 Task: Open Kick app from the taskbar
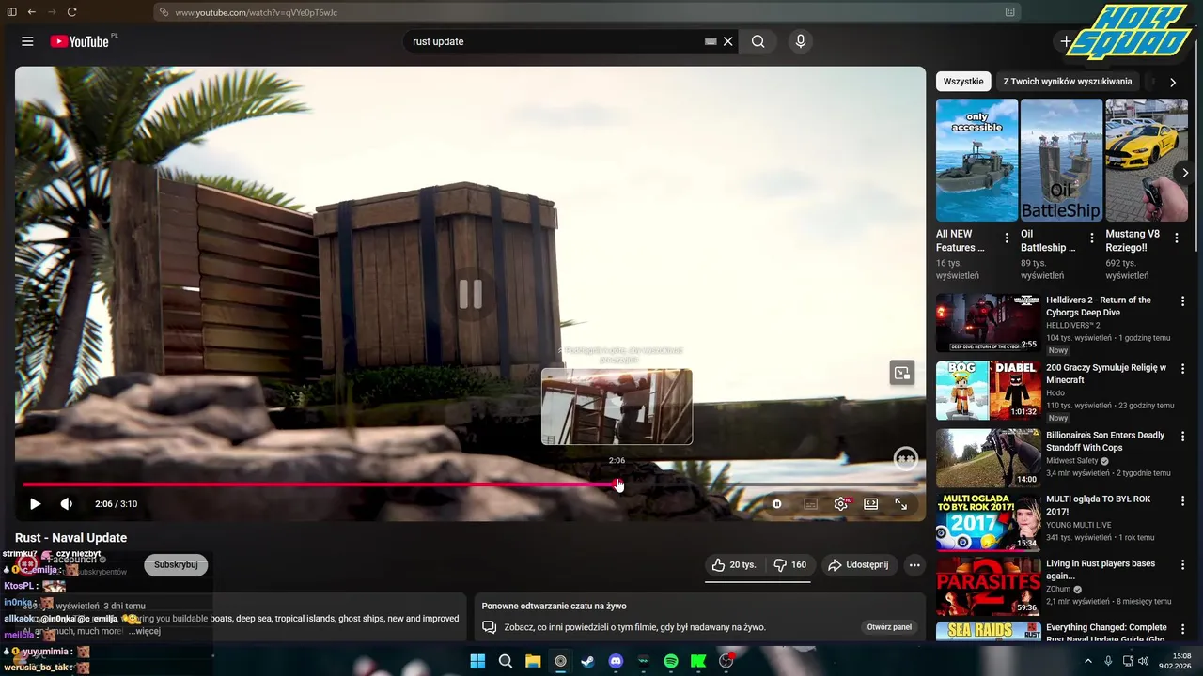pyautogui.click(x=698, y=662)
